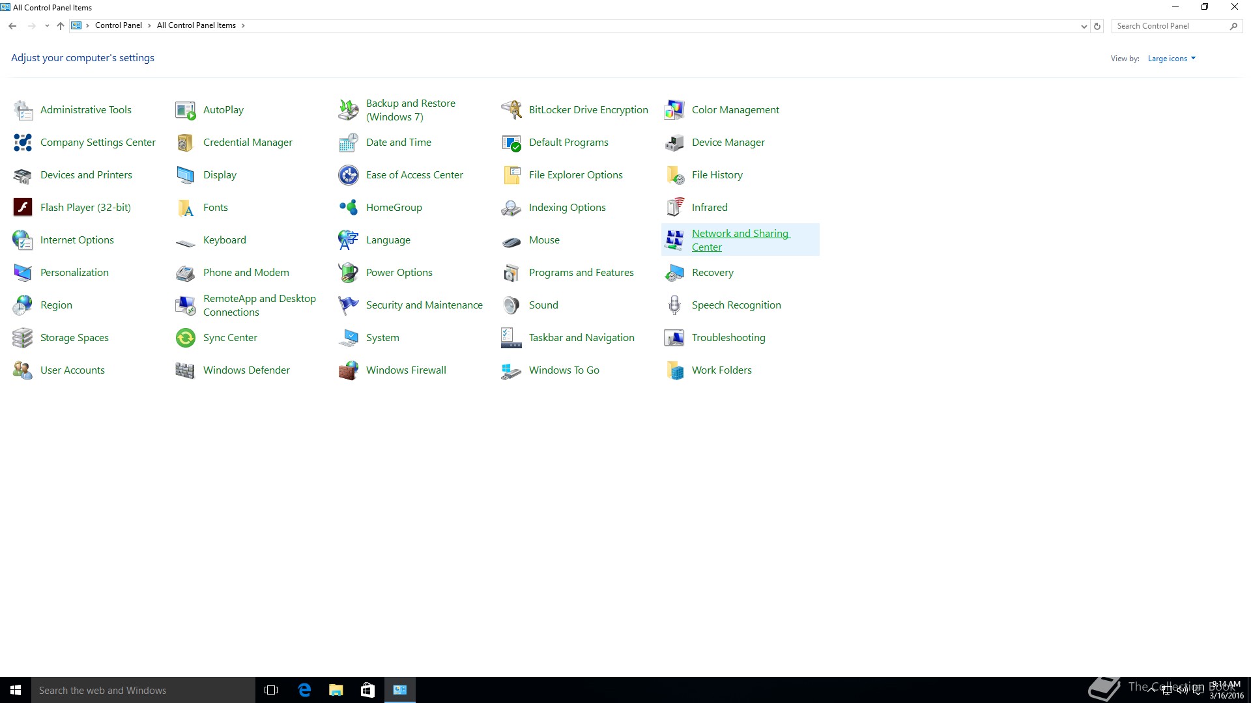Click the Flash Player (32-bit) icon
1251x703 pixels.
[23, 208]
